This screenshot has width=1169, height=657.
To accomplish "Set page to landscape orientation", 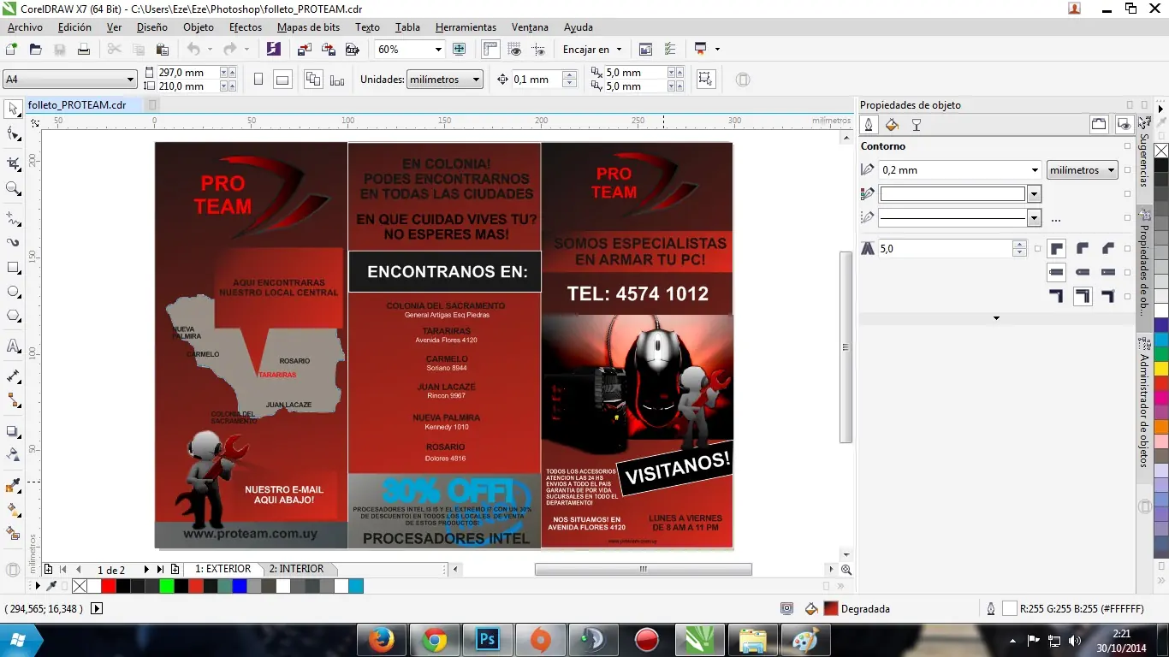I will click(282, 80).
